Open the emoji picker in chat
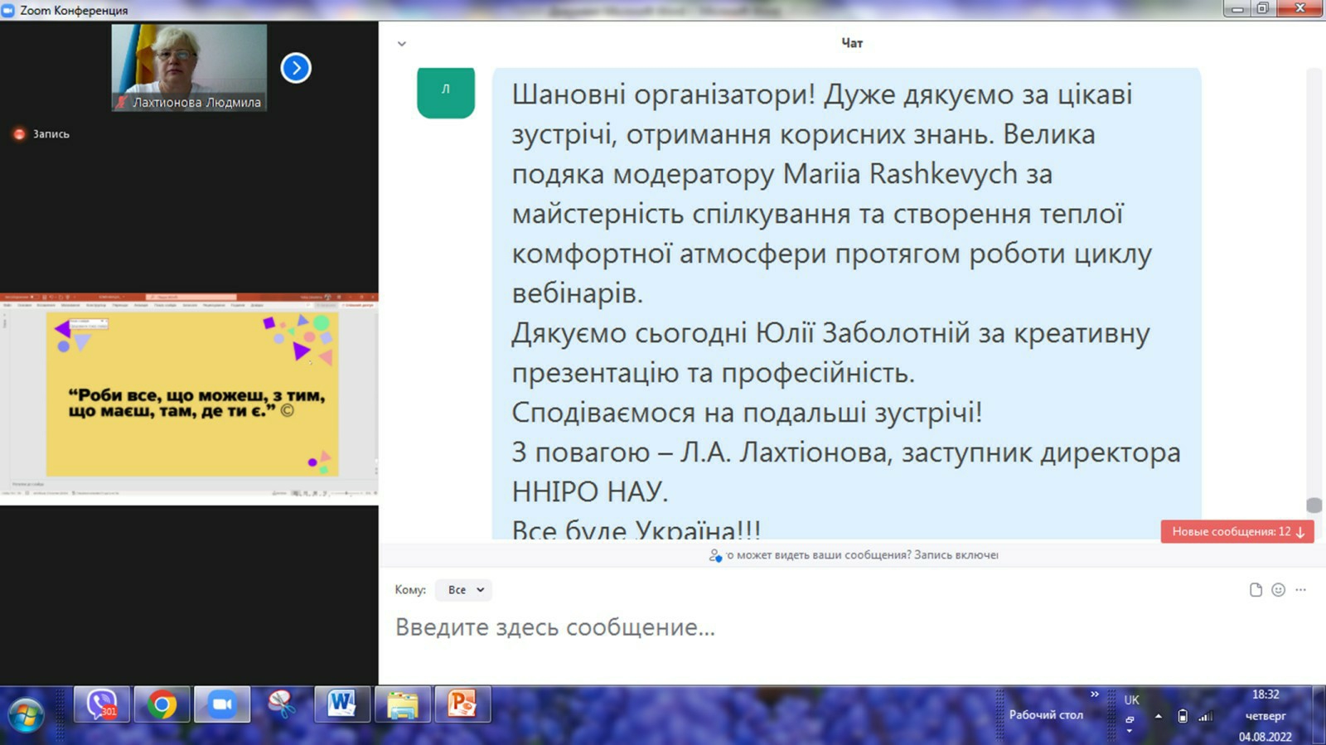Viewport: 1326px width, 745px height. 1278,590
